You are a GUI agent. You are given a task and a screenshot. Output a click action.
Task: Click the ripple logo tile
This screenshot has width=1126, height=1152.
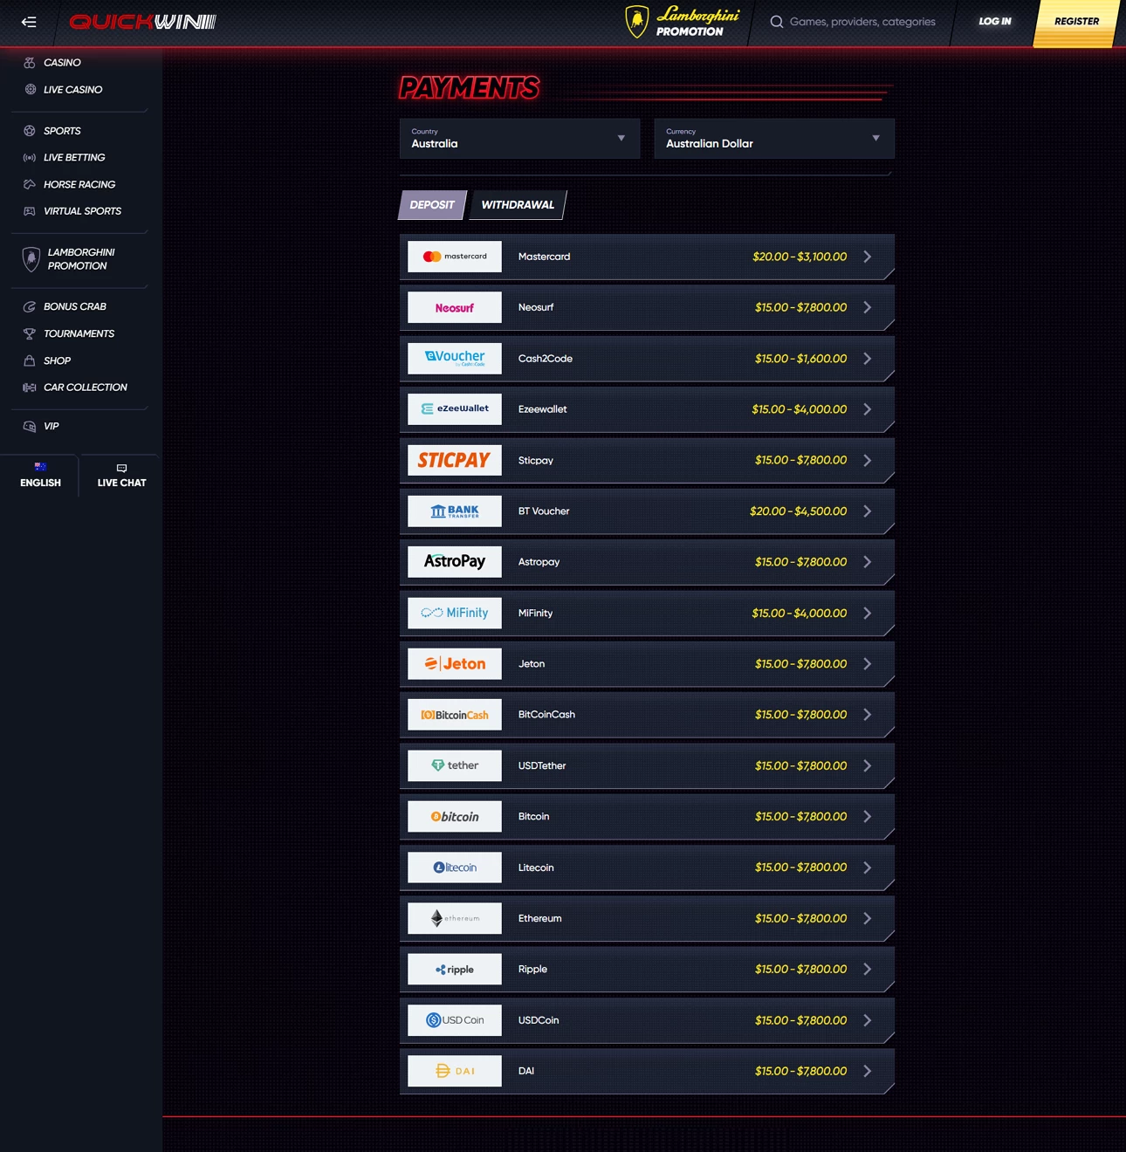455,969
